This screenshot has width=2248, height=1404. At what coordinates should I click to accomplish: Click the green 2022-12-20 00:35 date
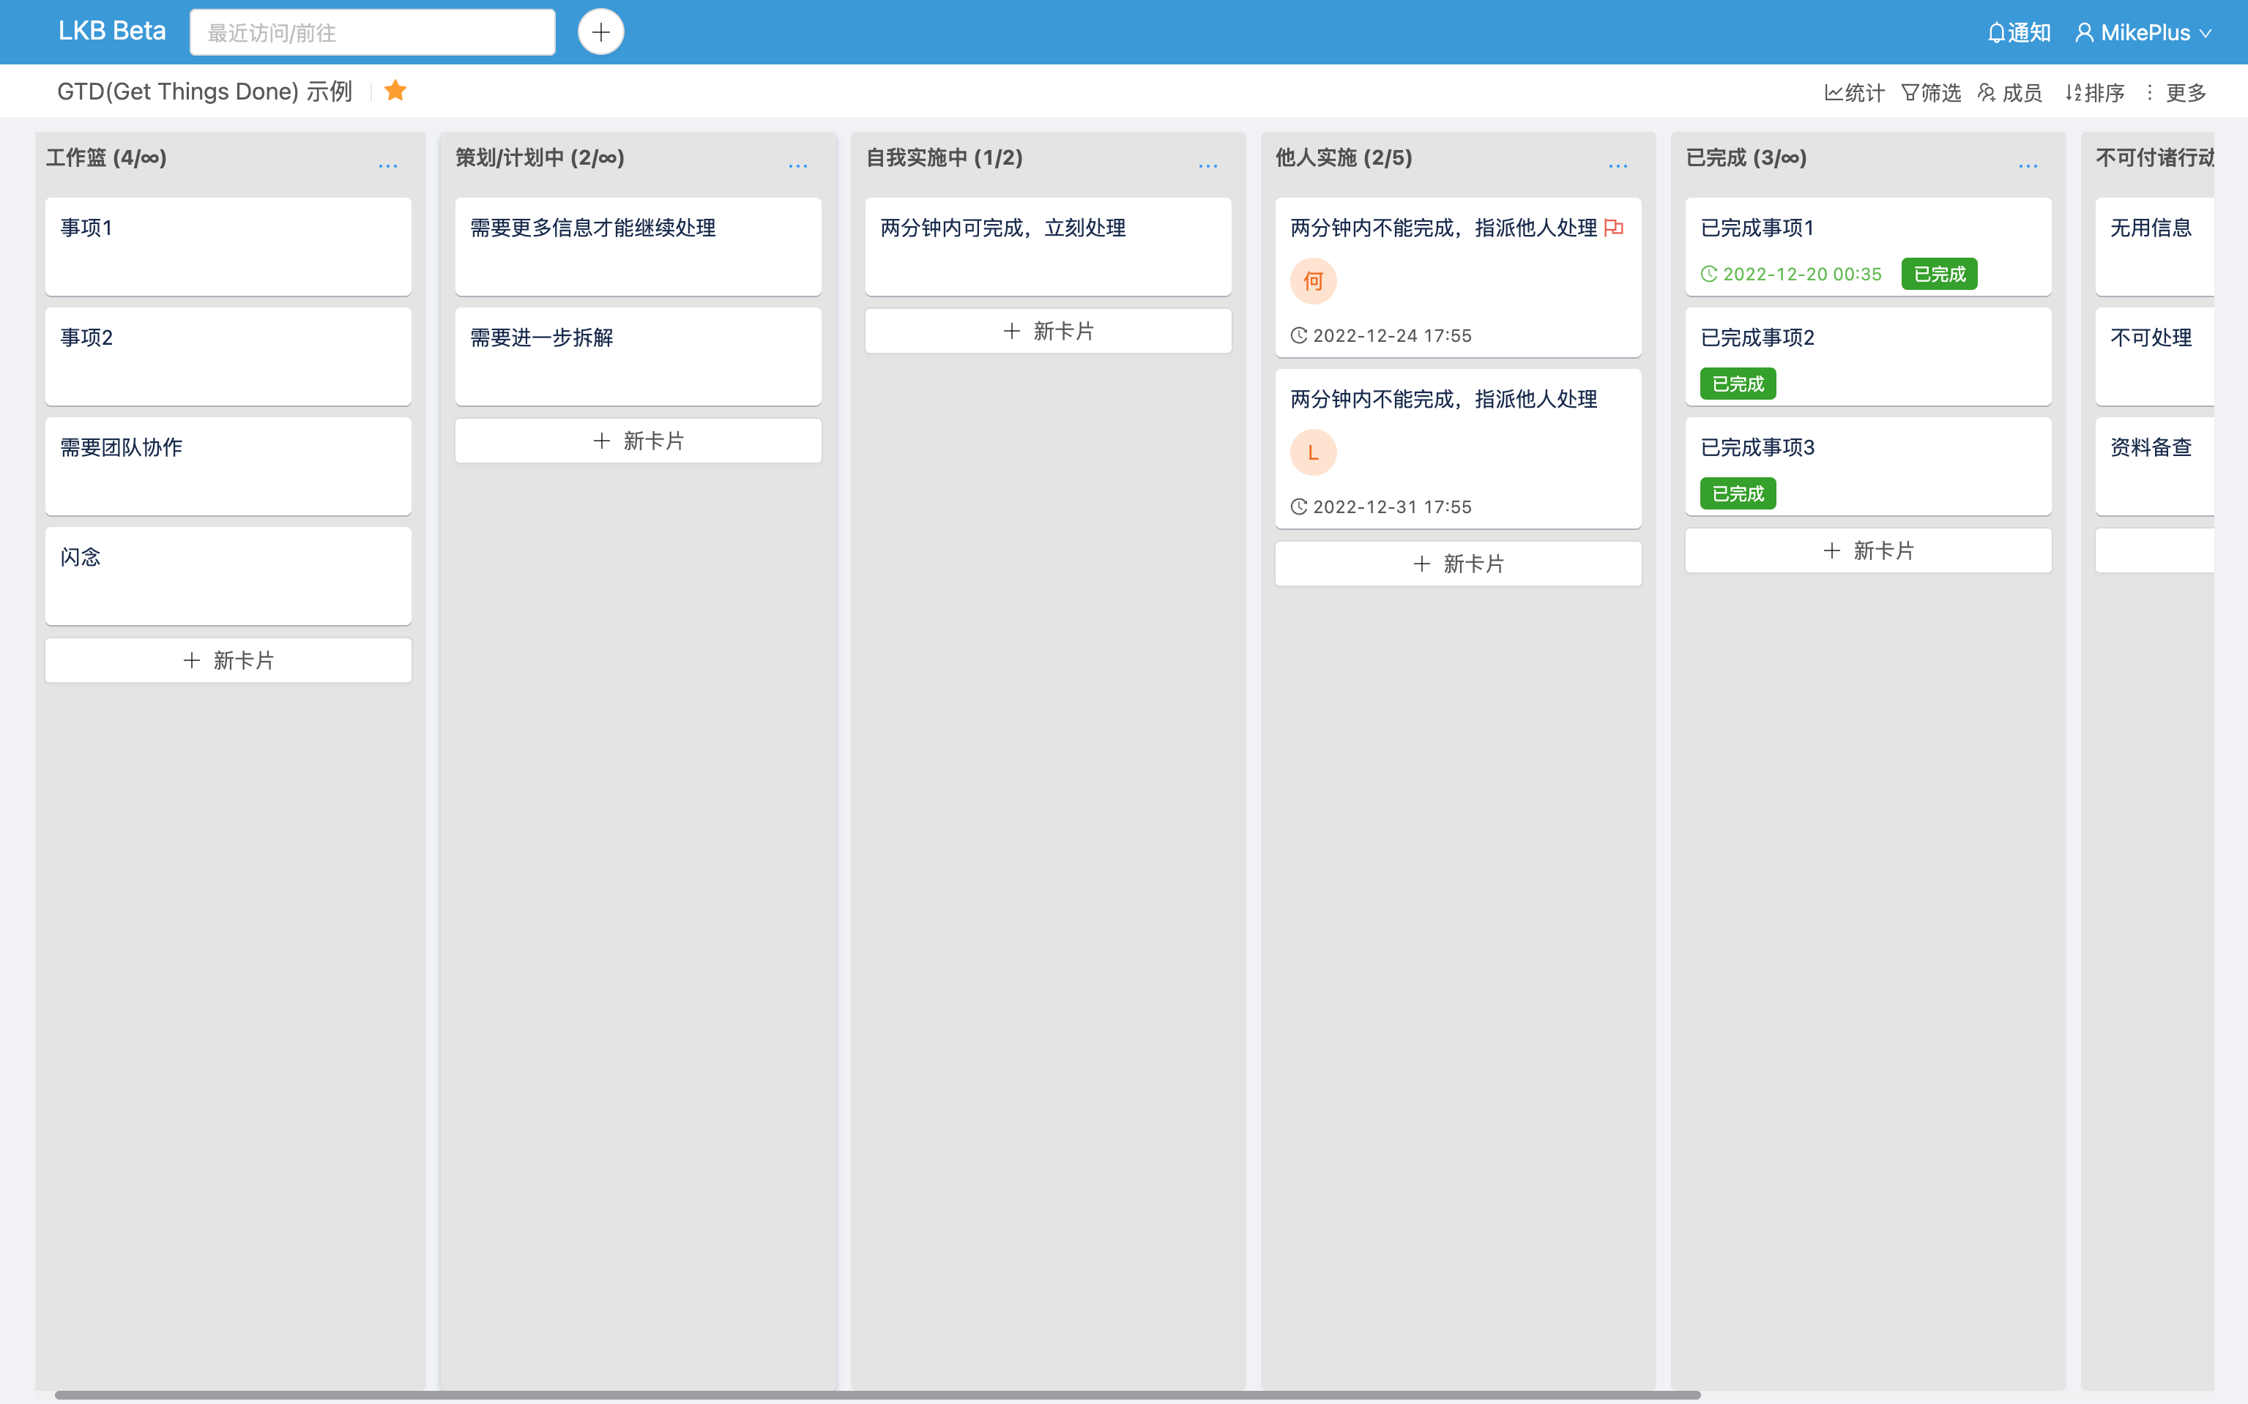coord(1791,274)
